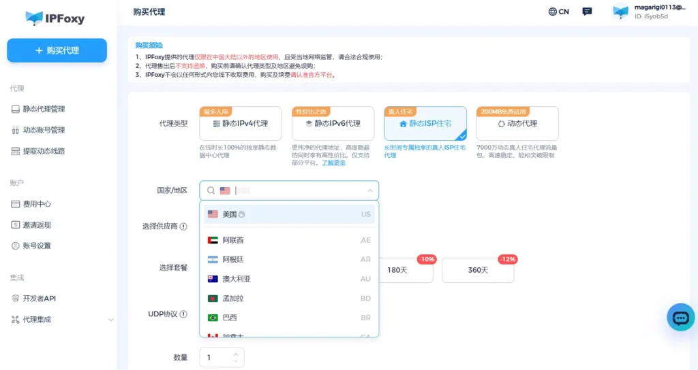This screenshot has width=698, height=370.
Task: Open 静态代理管理 in the sidebar
Action: (x=44, y=109)
